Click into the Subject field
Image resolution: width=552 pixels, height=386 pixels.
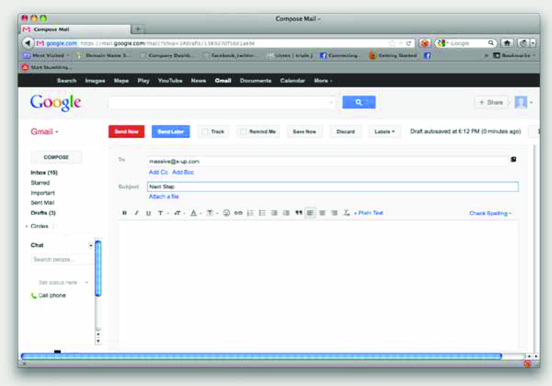tap(333, 187)
